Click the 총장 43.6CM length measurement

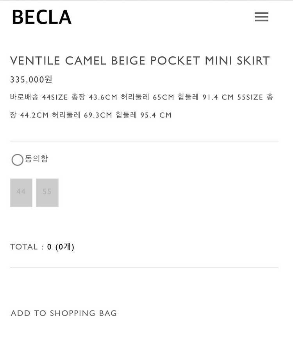94,97
